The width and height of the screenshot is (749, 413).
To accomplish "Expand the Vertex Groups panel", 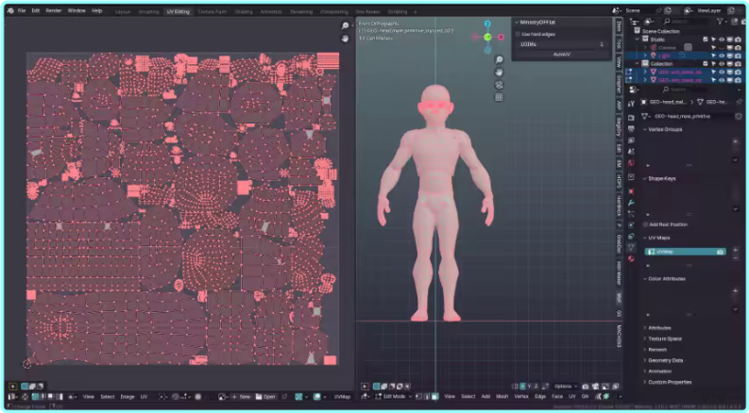I will [x=663, y=129].
